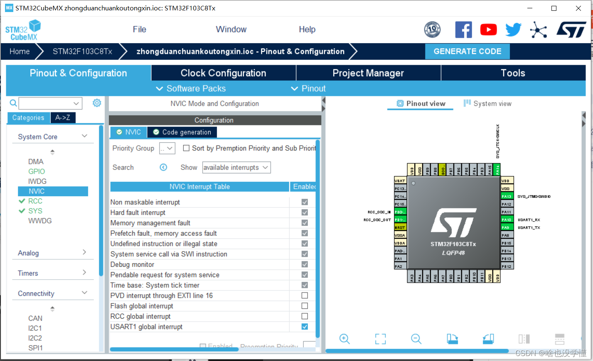Image resolution: width=593 pixels, height=361 pixels.
Task: Select GPIO in System Core list
Action: [37, 171]
